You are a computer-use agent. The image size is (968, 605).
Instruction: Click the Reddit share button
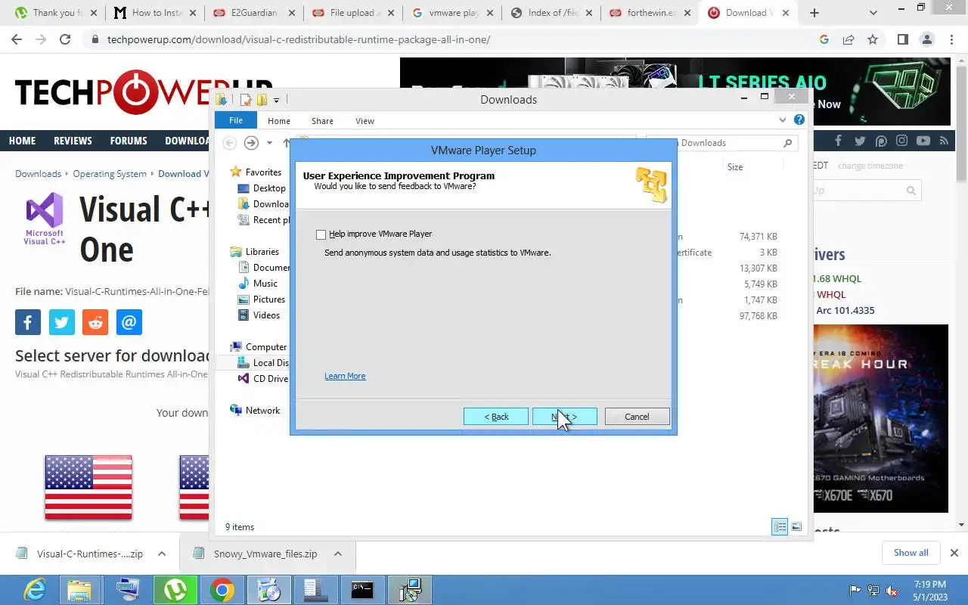(x=95, y=322)
